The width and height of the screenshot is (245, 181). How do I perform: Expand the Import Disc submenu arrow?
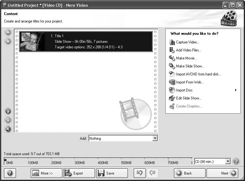236,90
